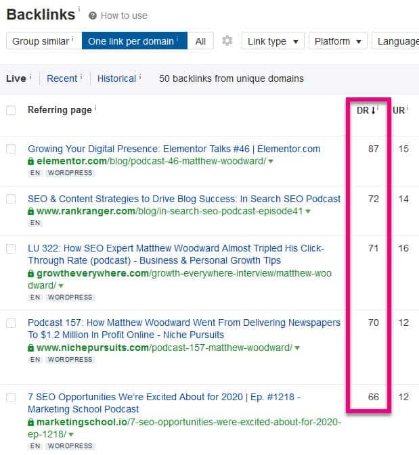Image resolution: width=419 pixels, height=455 pixels.
Task: Click padlock icon beside elementor.com URL
Action: click(31, 161)
